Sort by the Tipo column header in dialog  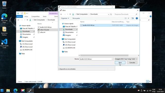click(128, 22)
